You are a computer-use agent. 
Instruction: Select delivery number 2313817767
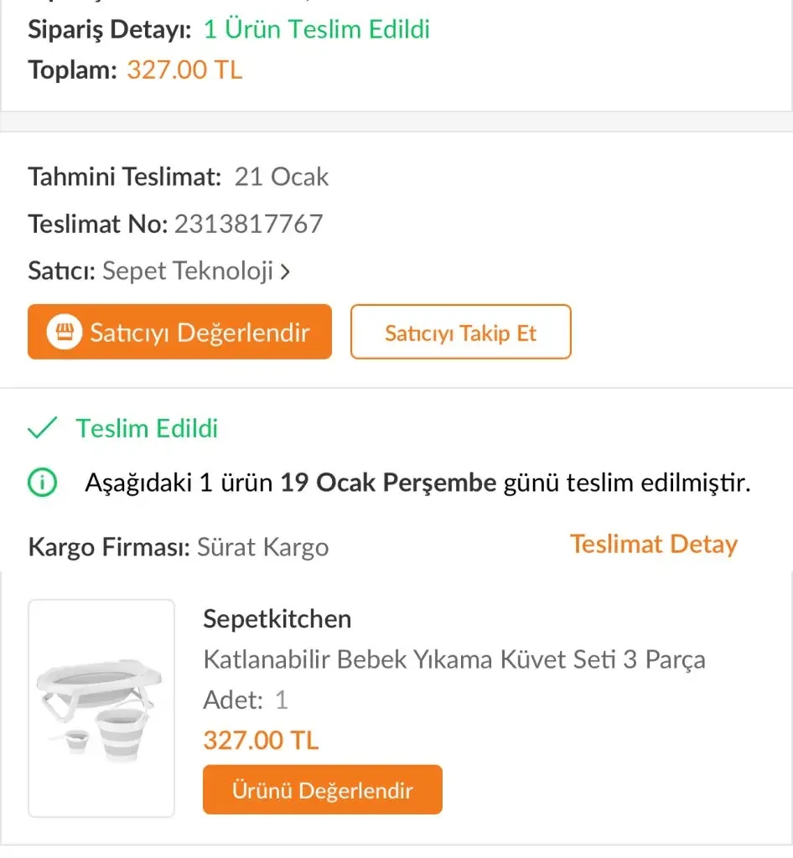[x=248, y=225]
